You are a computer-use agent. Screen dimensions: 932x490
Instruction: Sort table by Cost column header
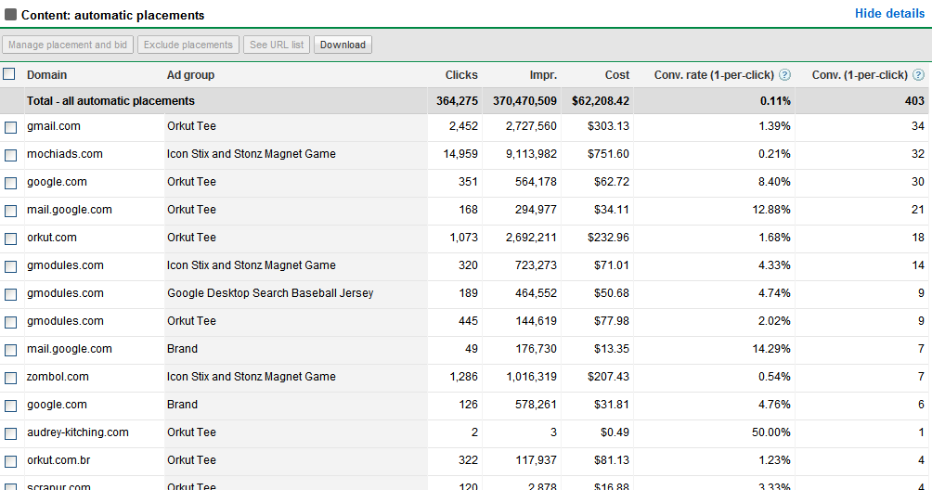(616, 75)
